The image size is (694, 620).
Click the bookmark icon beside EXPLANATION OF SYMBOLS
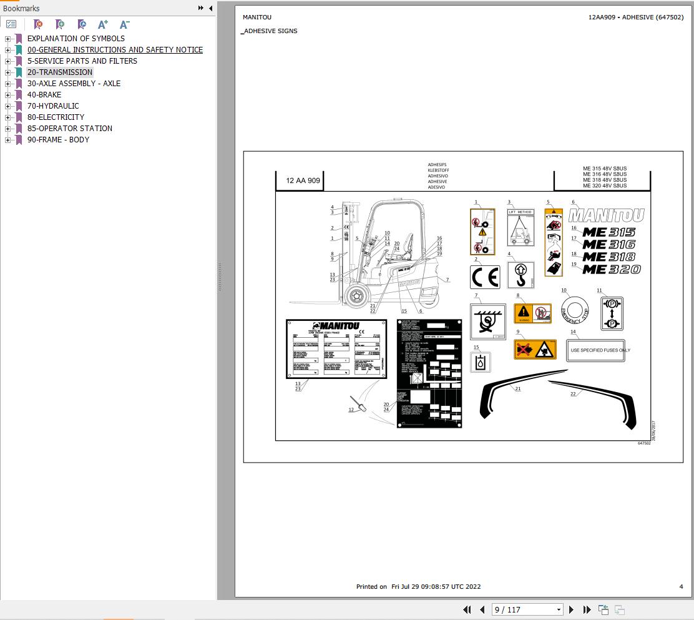pyautogui.click(x=19, y=39)
